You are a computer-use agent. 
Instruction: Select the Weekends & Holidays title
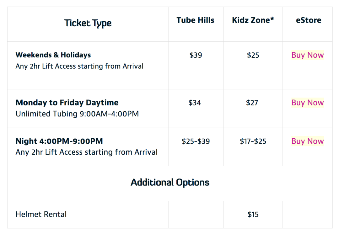point(53,55)
